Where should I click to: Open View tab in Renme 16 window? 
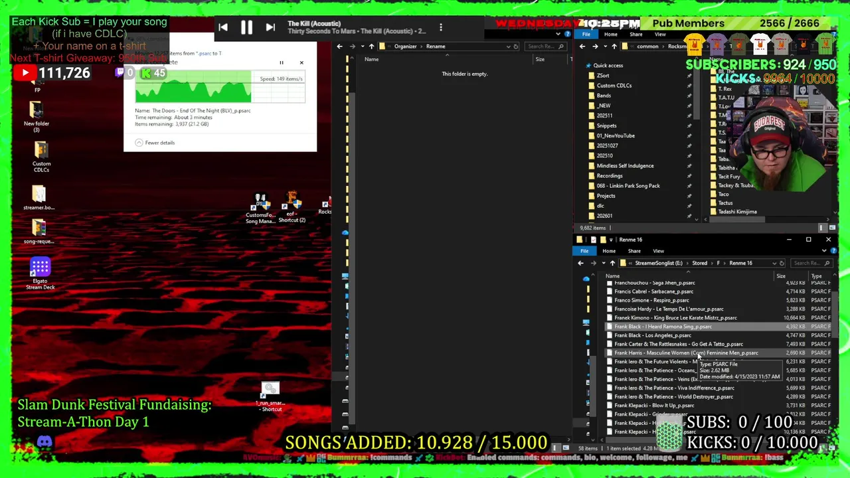(x=658, y=251)
